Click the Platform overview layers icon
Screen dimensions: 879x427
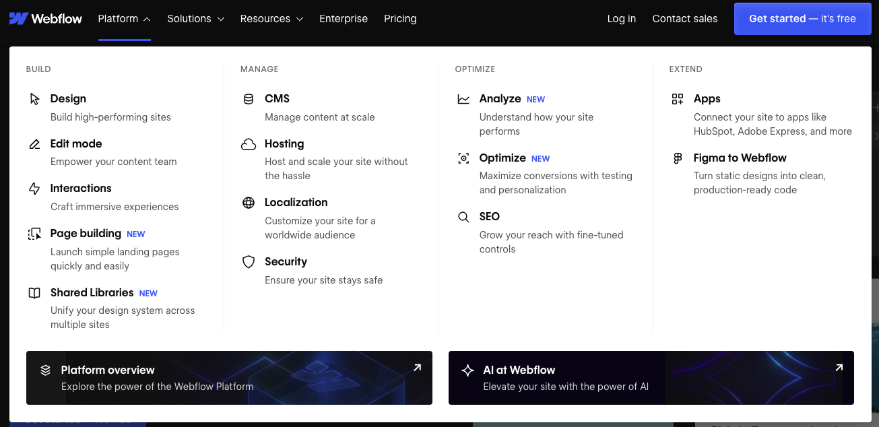pyautogui.click(x=45, y=370)
